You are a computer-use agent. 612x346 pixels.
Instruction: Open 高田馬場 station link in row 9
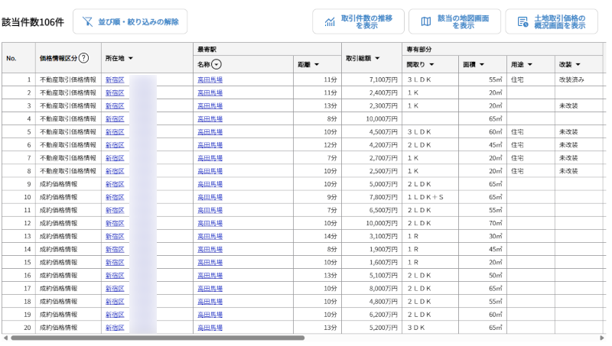click(x=210, y=184)
